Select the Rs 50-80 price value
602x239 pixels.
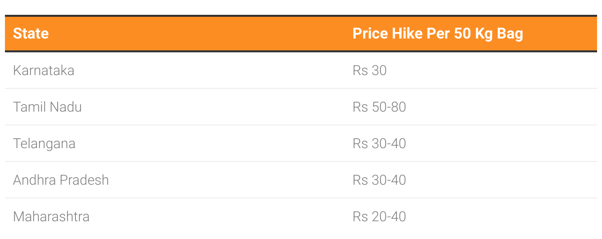pyautogui.click(x=379, y=107)
